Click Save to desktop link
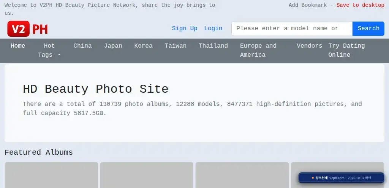The width and height of the screenshot is (389, 188). pos(360,5)
